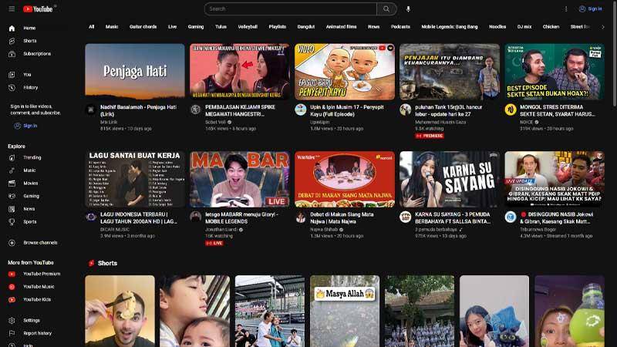This screenshot has height=347, width=617.
Task: Show more filter chips with the right arrow
Action: point(603,27)
